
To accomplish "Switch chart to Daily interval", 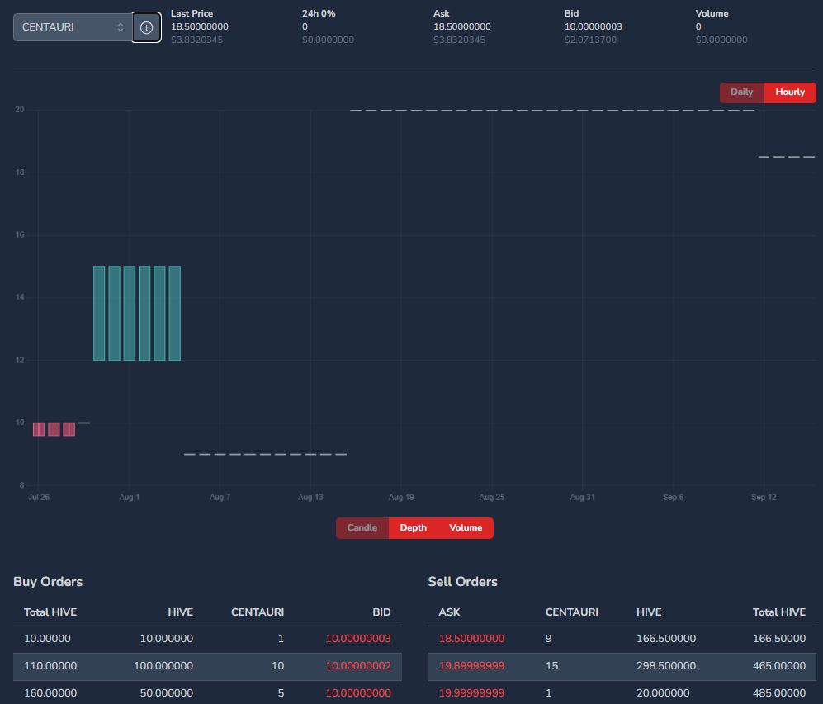I will pyautogui.click(x=741, y=92).
